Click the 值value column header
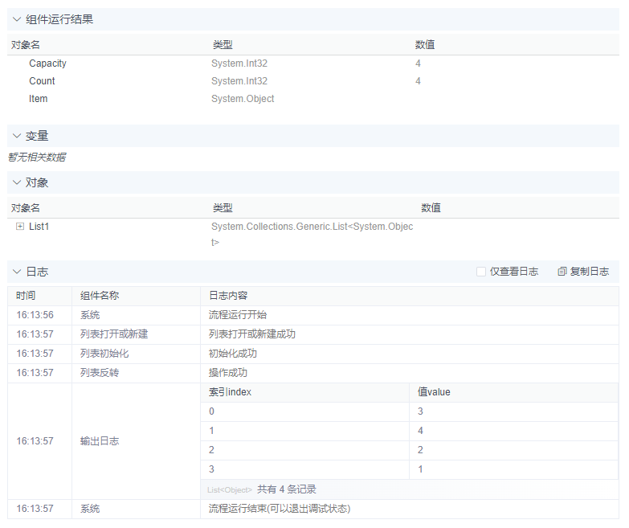629x528 pixels. coord(434,392)
